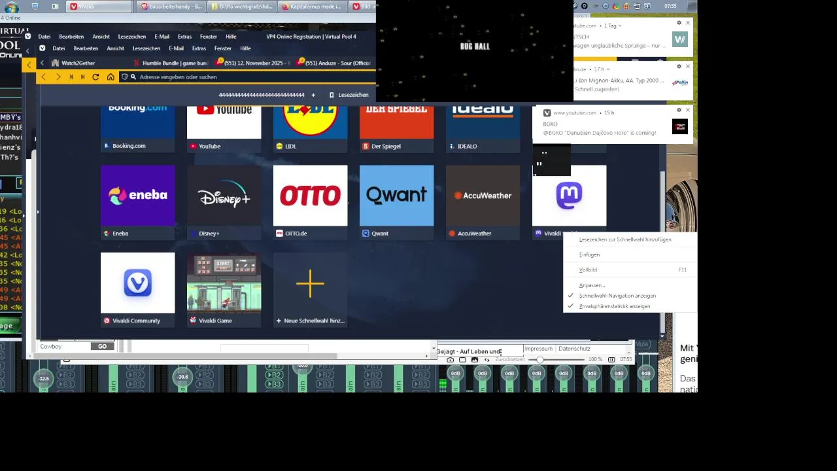The width and height of the screenshot is (837, 471).
Task: Open the '(551) Anduze - Sour' tab
Action: 333,63
